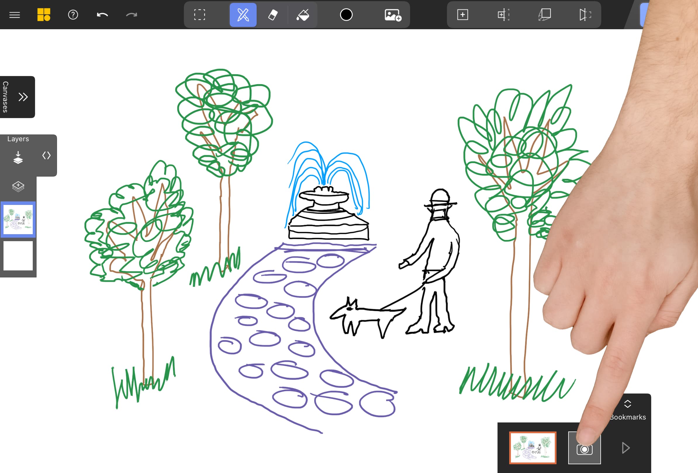Add a new canvas with the plus icon
The width and height of the screenshot is (698, 473).
[462, 15]
